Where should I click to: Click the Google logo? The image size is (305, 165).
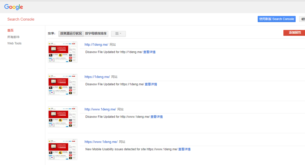14,7
